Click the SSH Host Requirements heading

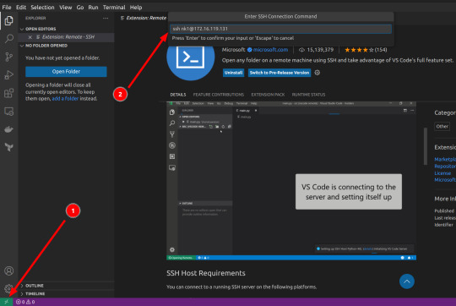coord(205,273)
